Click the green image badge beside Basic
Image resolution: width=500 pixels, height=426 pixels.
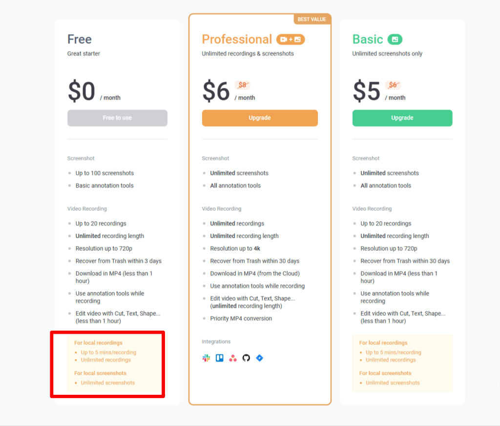click(395, 40)
